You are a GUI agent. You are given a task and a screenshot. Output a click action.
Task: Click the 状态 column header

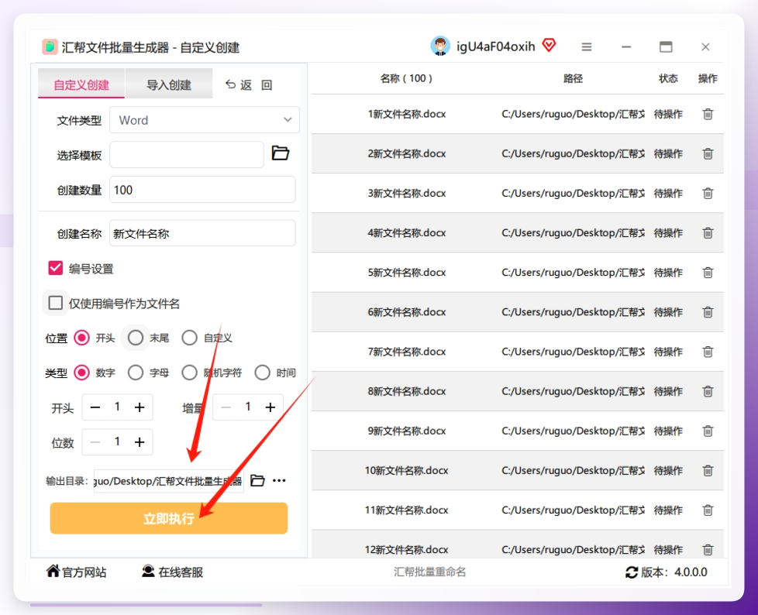coord(668,78)
